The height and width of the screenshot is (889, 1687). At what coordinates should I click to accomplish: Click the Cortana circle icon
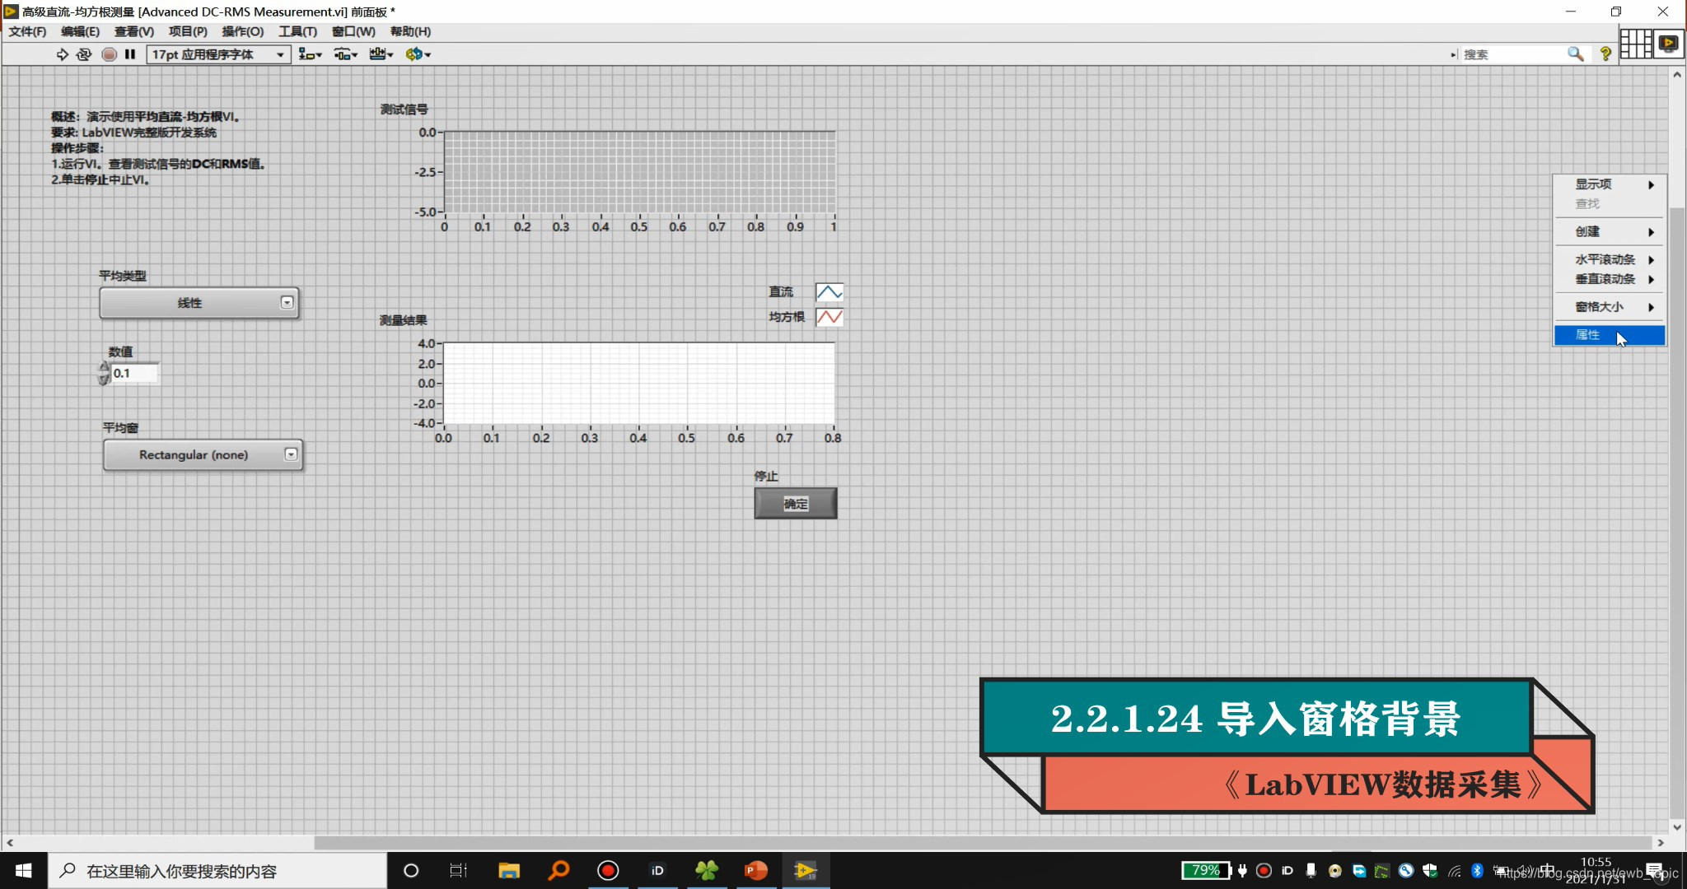coord(411,871)
